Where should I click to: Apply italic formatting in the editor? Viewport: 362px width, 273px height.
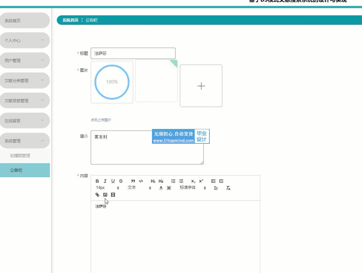[105, 181]
